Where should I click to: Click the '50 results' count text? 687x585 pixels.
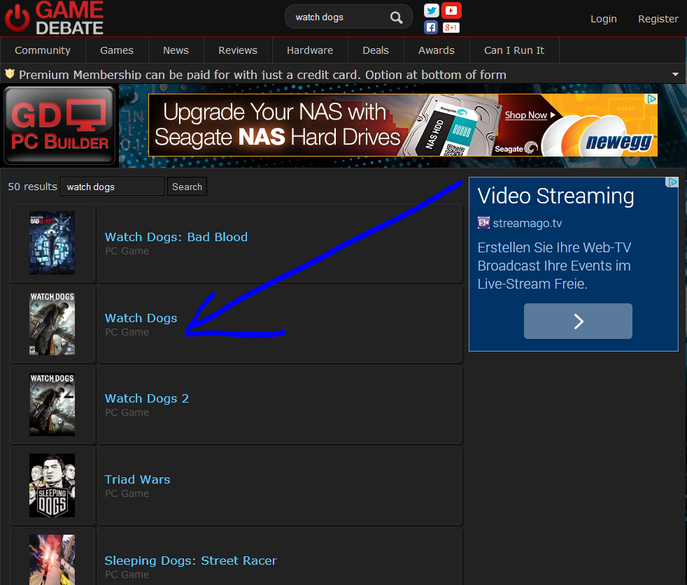point(32,187)
